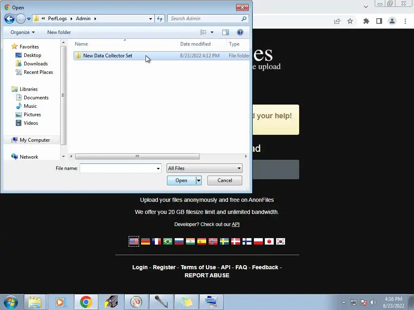The height and width of the screenshot is (310, 414).
Task: Open the Organize menu
Action: pyautogui.click(x=23, y=32)
